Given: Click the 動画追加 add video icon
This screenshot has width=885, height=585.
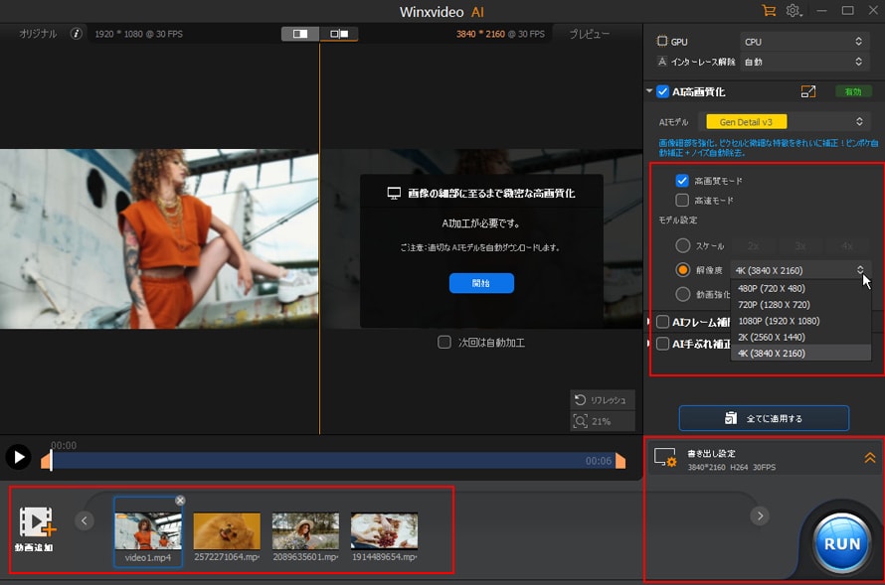Looking at the screenshot, I should point(36,523).
